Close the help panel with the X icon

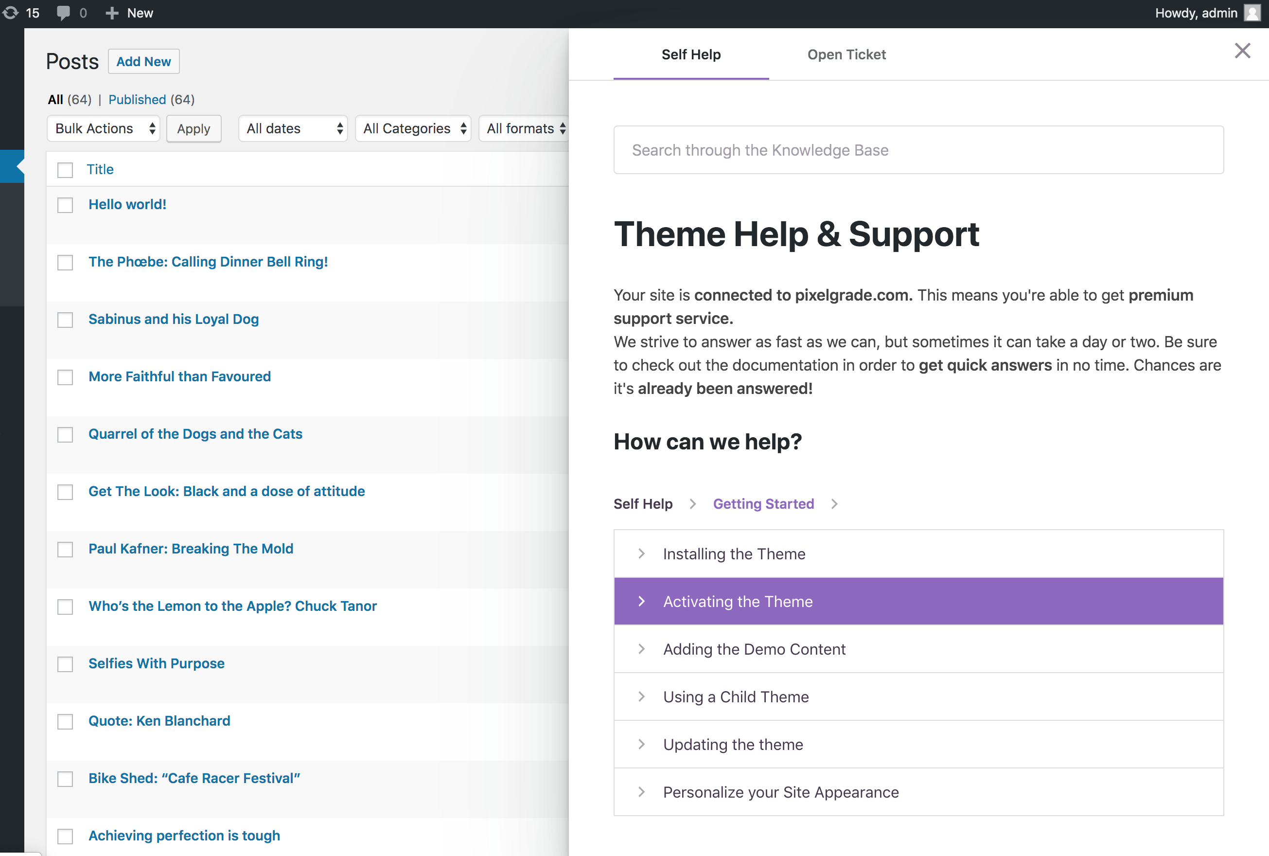click(1242, 51)
